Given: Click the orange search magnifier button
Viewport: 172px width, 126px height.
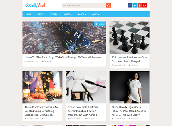Looking at the screenshot, I should click(108, 5).
